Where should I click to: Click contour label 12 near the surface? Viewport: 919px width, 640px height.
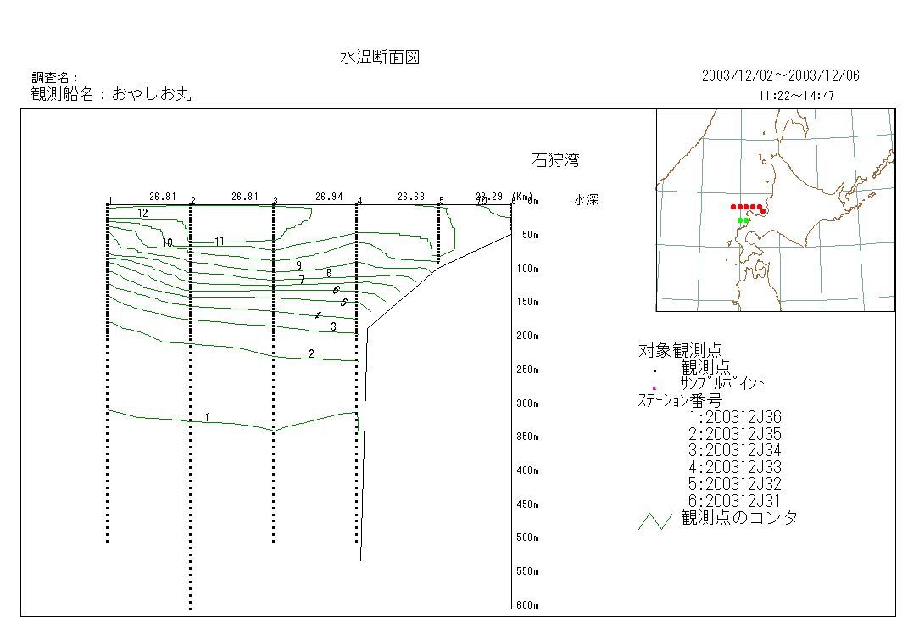click(x=142, y=214)
